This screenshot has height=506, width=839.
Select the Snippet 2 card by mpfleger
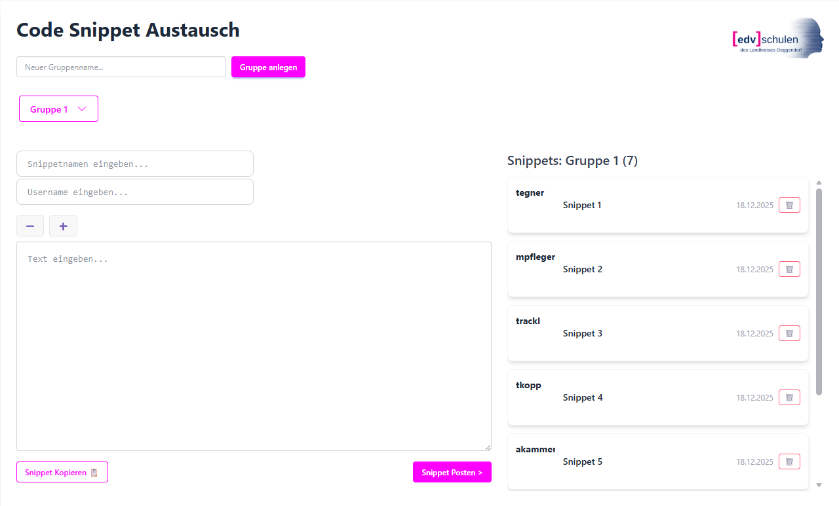pos(642,269)
